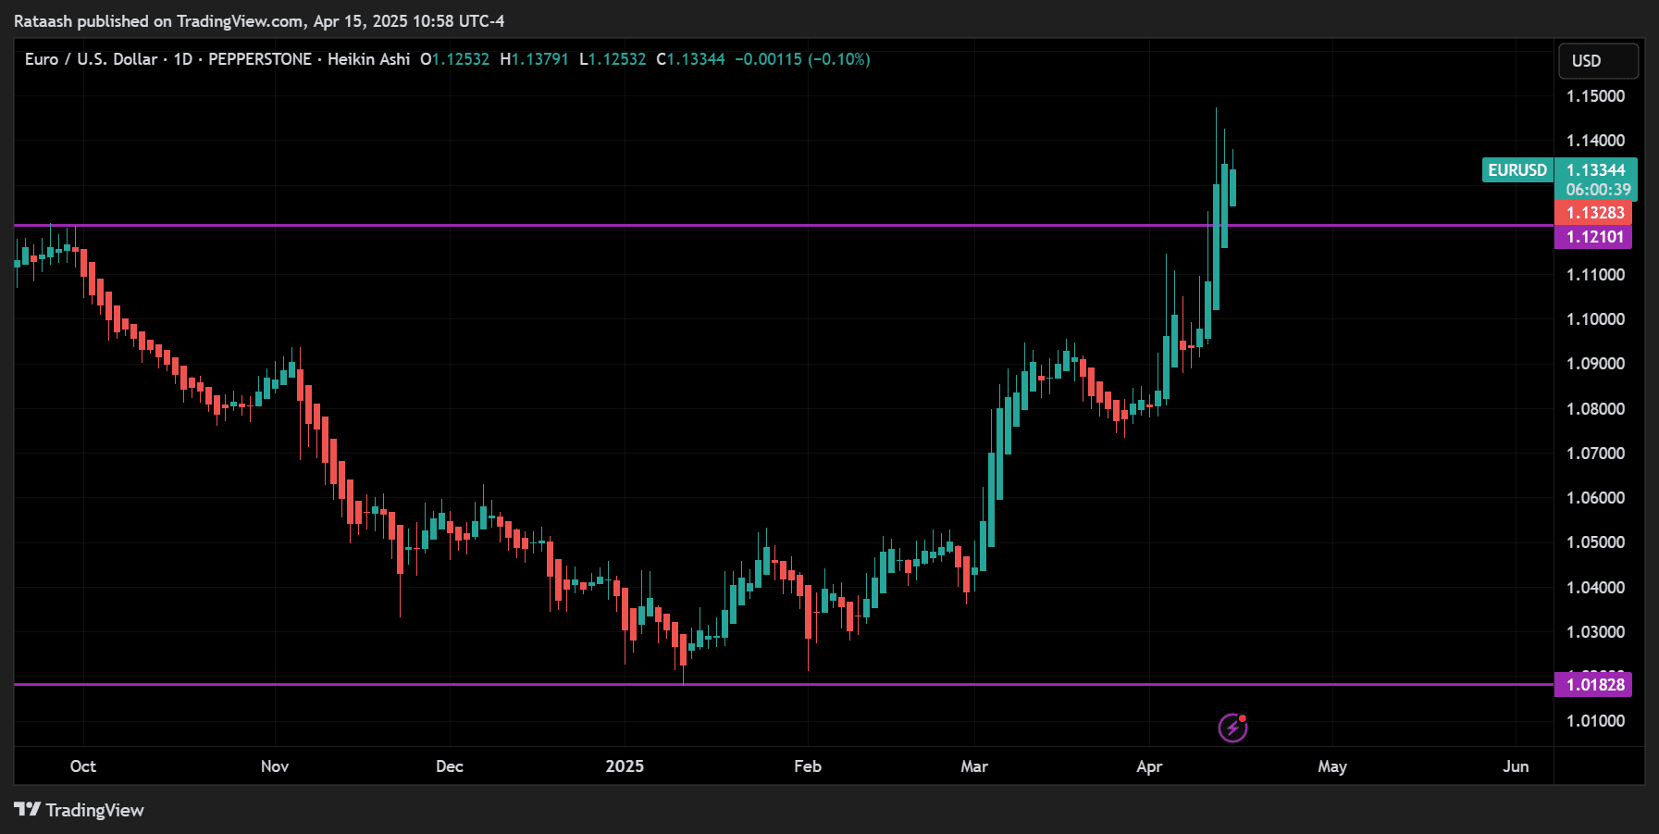Select the 2025 label on time axis

pyautogui.click(x=626, y=766)
